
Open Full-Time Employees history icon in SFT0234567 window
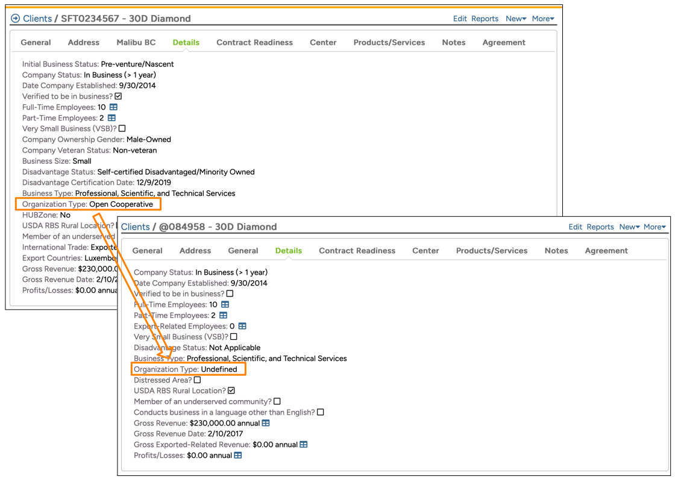click(113, 107)
